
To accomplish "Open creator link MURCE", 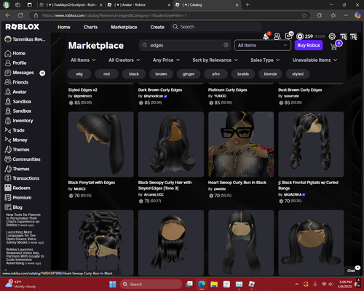I will (80, 189).
